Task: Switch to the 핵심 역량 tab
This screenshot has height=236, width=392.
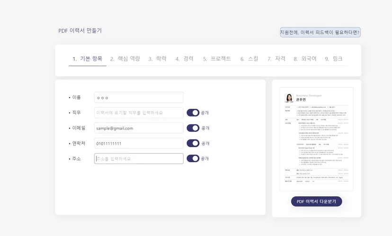Action: [x=125, y=59]
